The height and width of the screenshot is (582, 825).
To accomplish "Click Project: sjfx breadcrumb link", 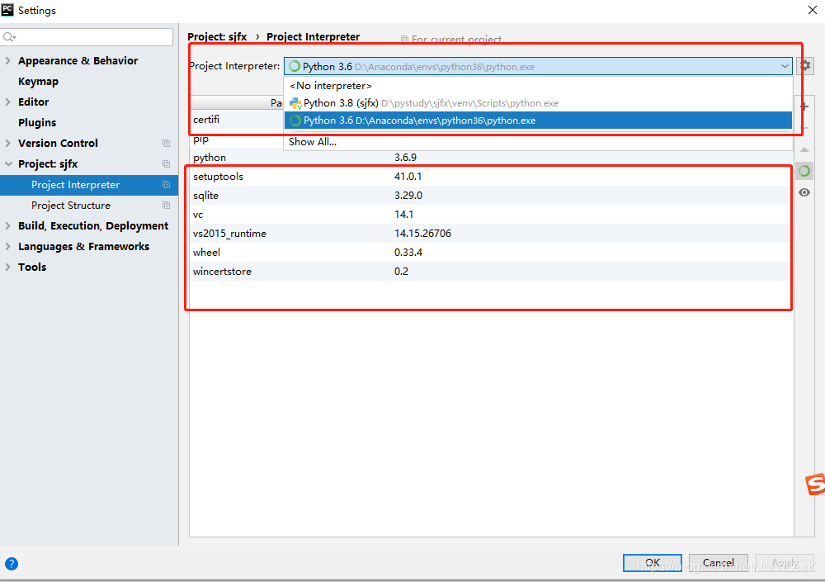I will (x=217, y=37).
